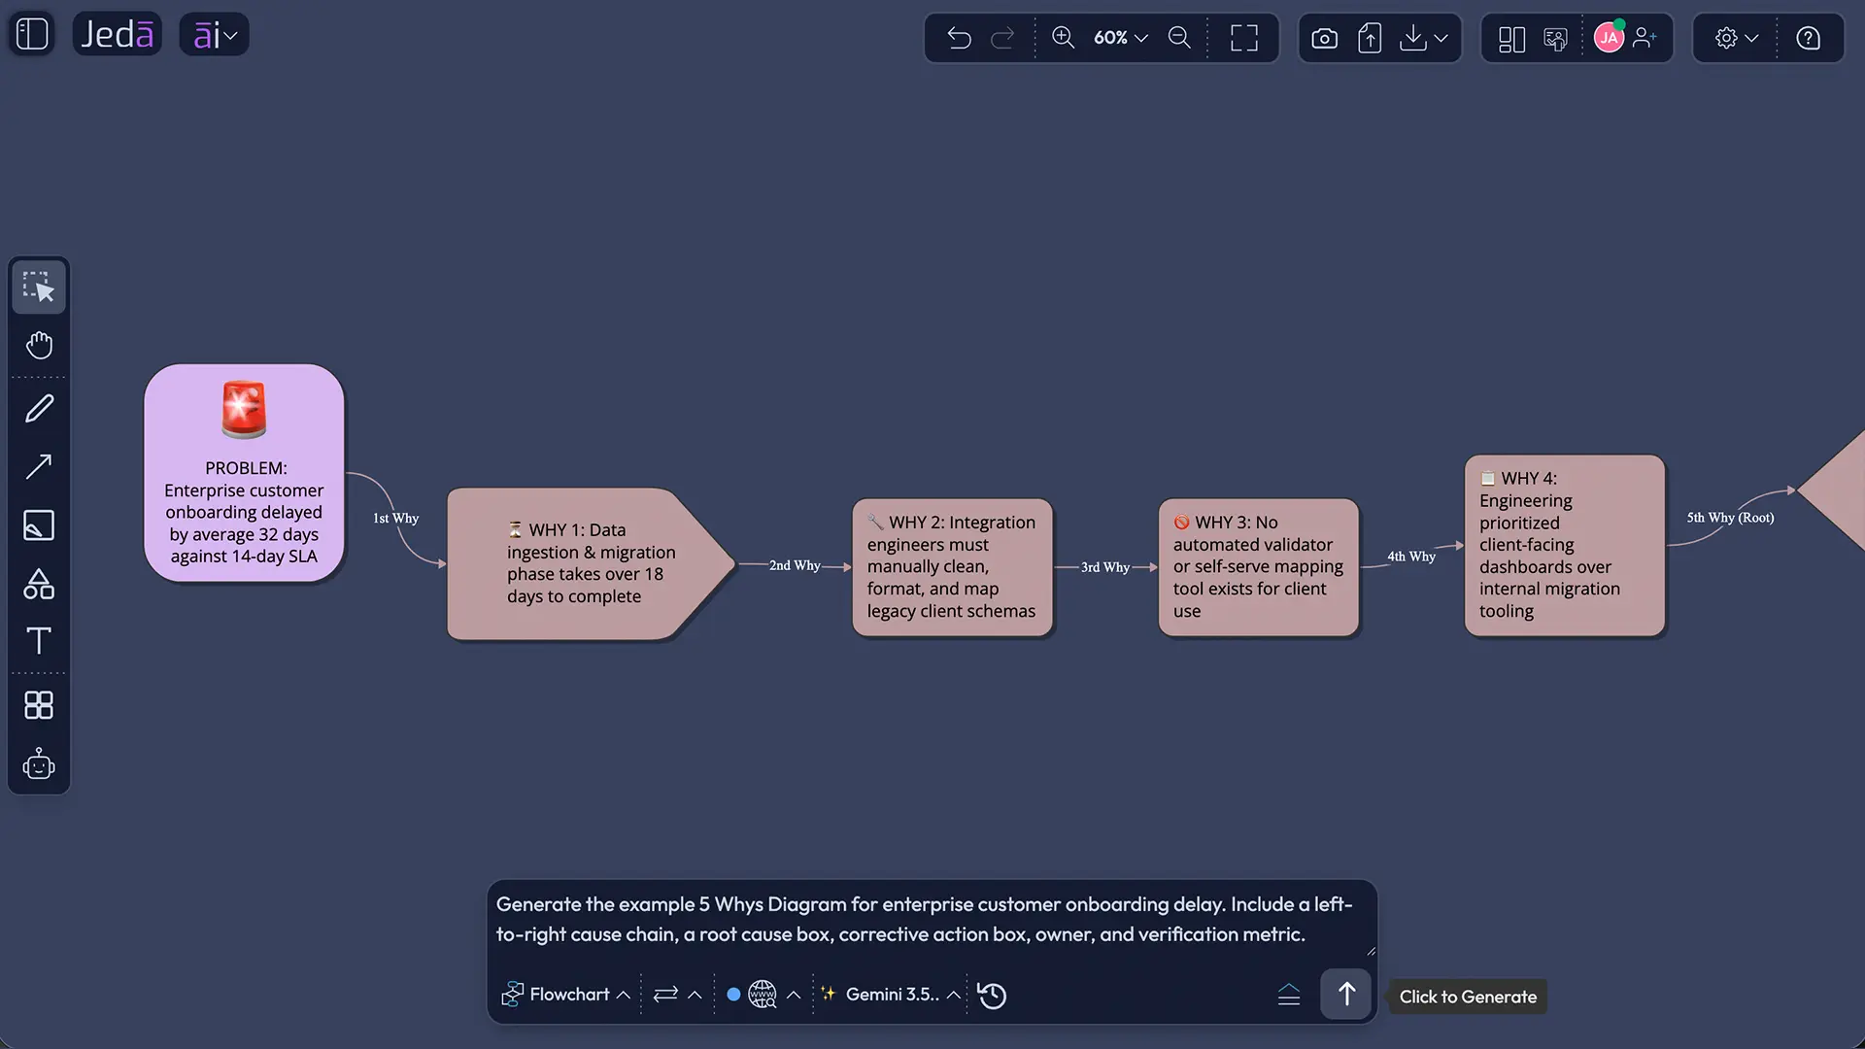Undo the last action
The width and height of the screenshot is (1865, 1049).
pos(959,38)
